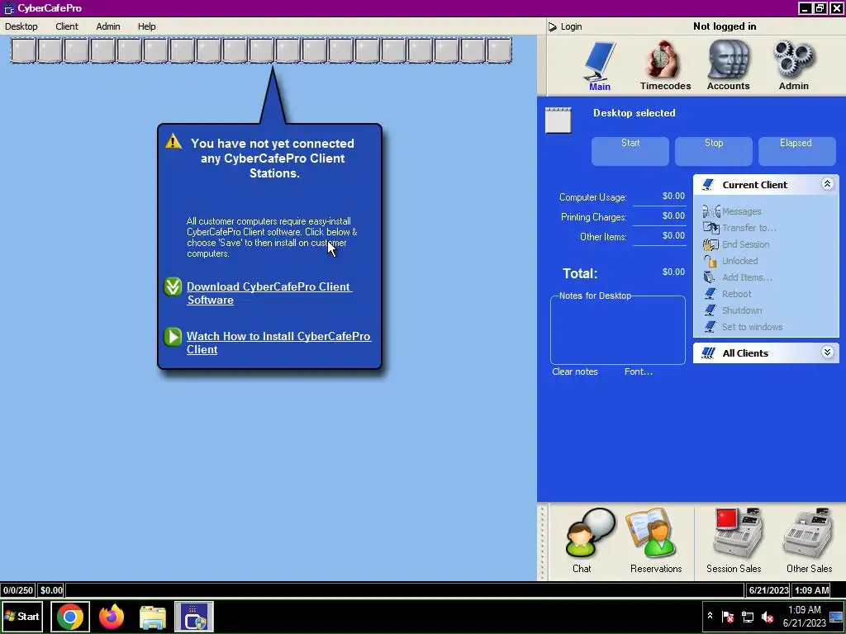Image resolution: width=846 pixels, height=634 pixels.
Task: Open the Session Sales cash register
Action: point(737,533)
